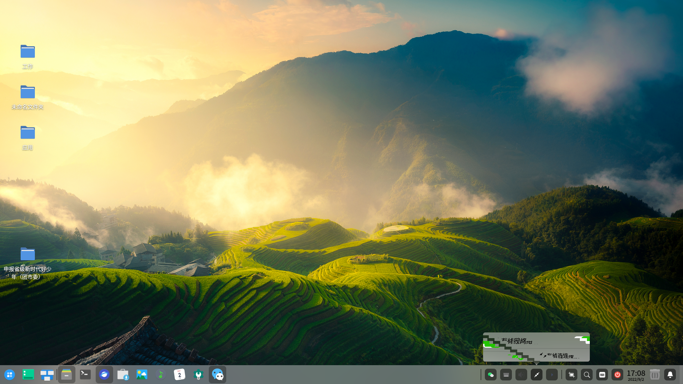The width and height of the screenshot is (683, 384).
Task: Open the notification bell panel
Action: 670,375
